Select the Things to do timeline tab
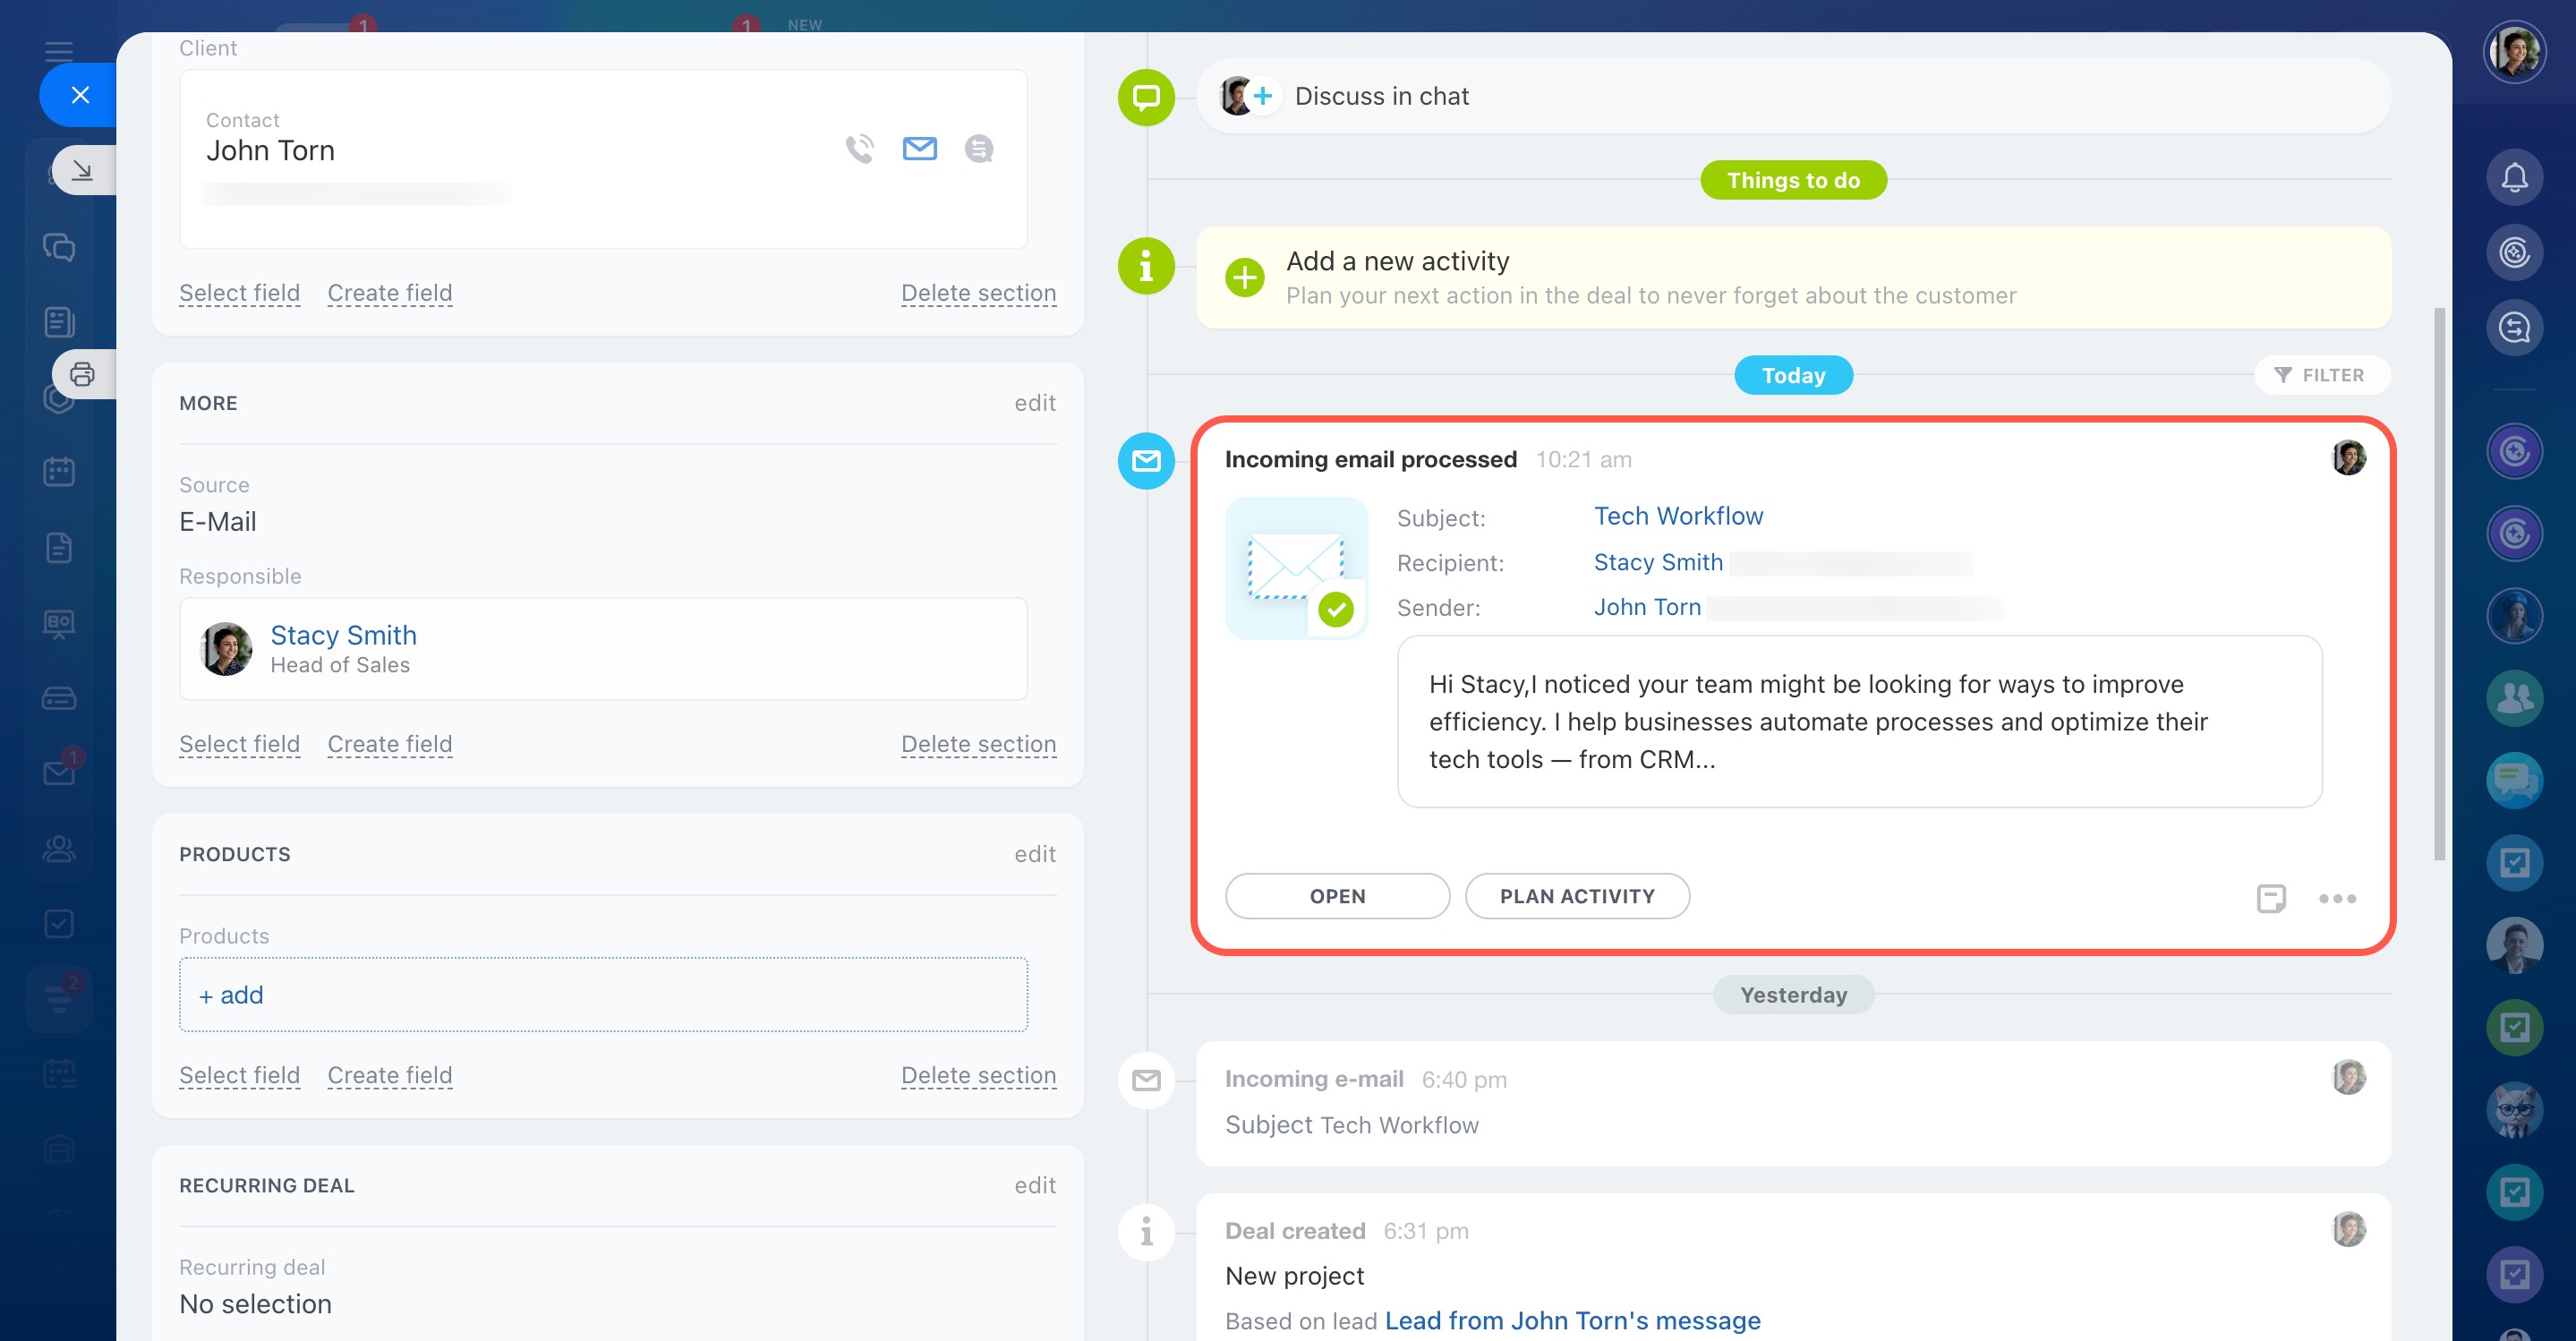This screenshot has width=2576, height=1341. pyautogui.click(x=1792, y=180)
